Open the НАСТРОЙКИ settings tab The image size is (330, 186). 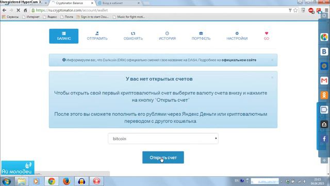237,36
